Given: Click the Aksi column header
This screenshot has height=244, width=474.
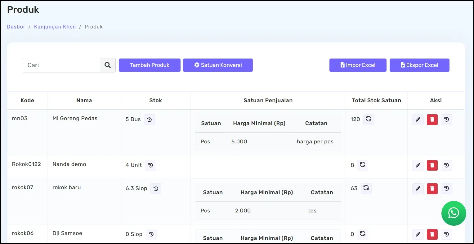Looking at the screenshot, I should pos(436,100).
